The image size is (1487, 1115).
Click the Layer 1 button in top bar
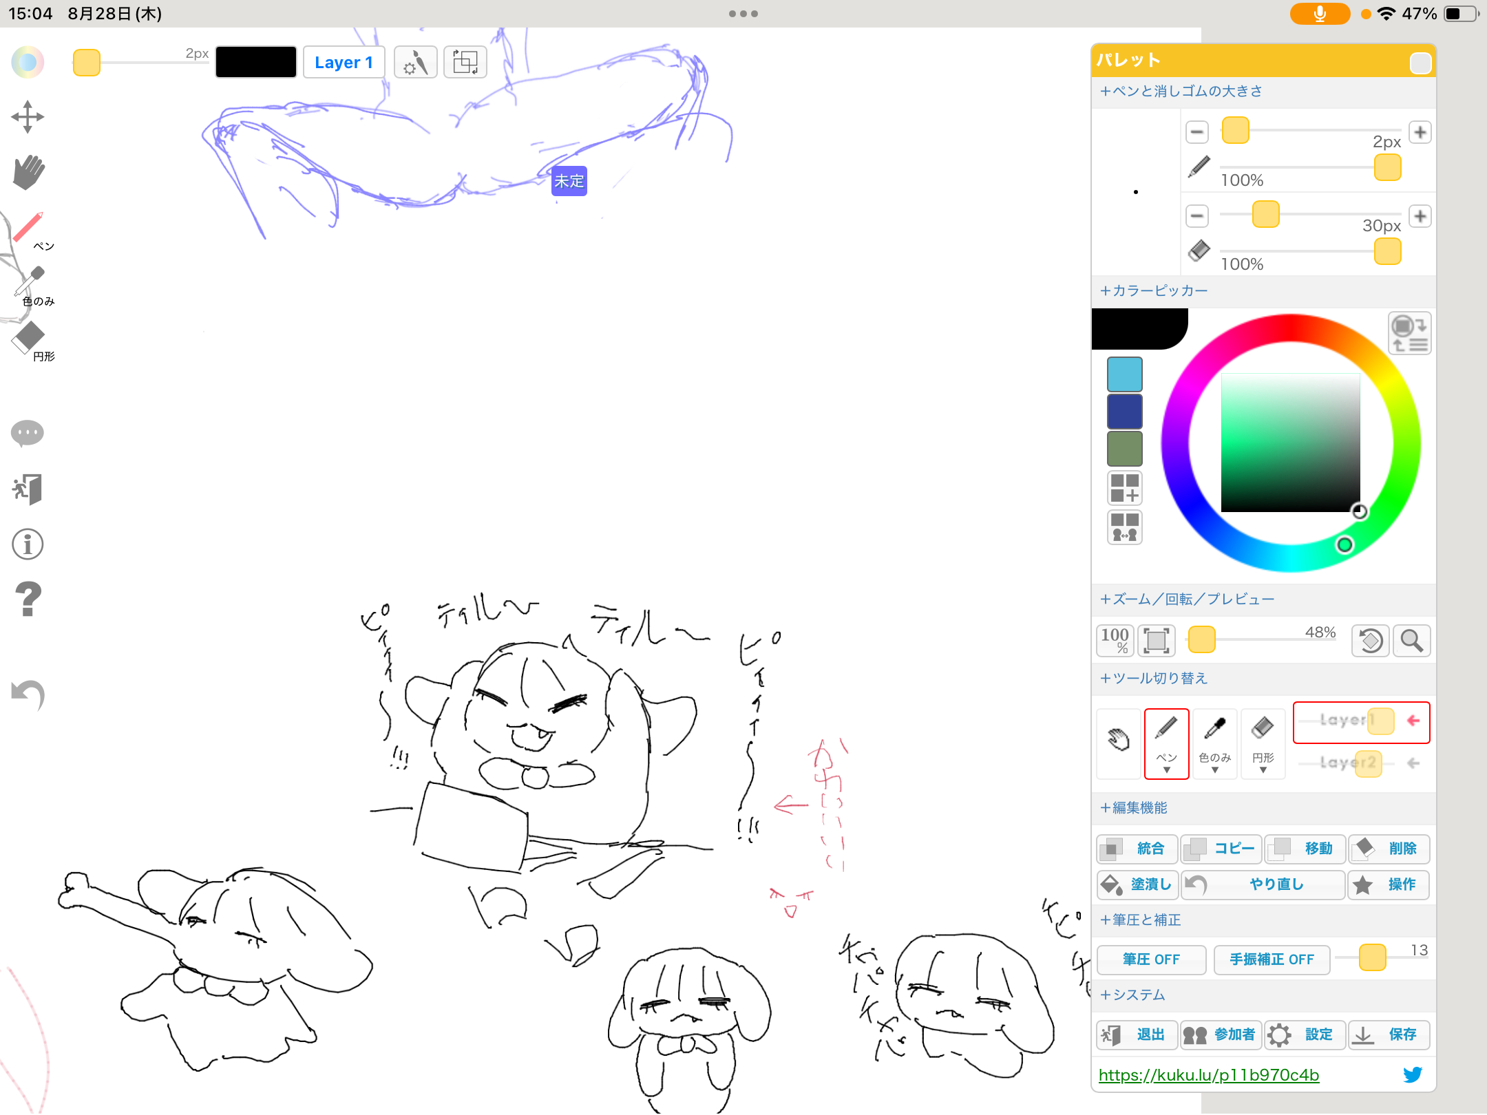(344, 63)
